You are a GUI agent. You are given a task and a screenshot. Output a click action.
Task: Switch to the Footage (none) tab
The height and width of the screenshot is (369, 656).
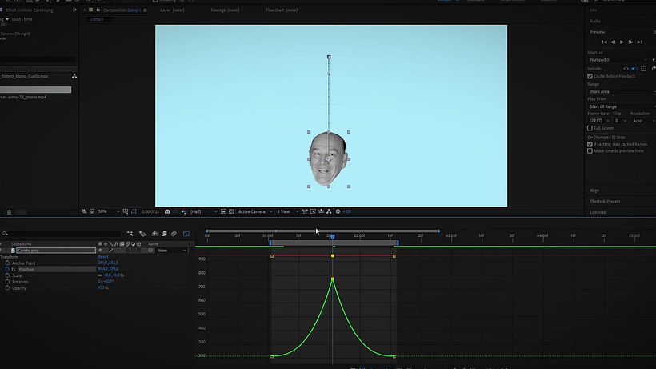[225, 10]
